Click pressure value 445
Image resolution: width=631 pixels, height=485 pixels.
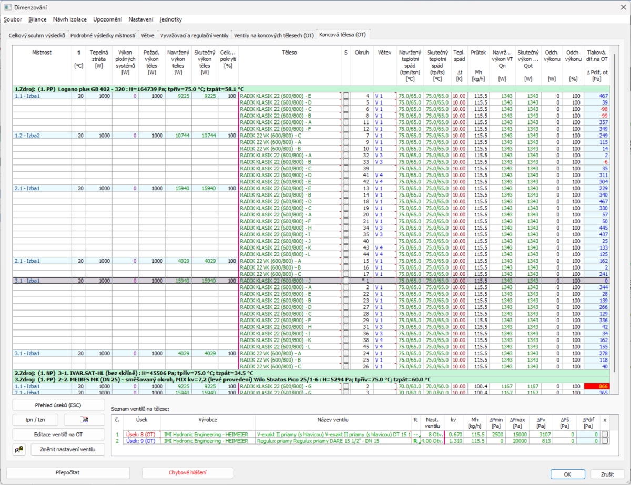click(x=597, y=228)
